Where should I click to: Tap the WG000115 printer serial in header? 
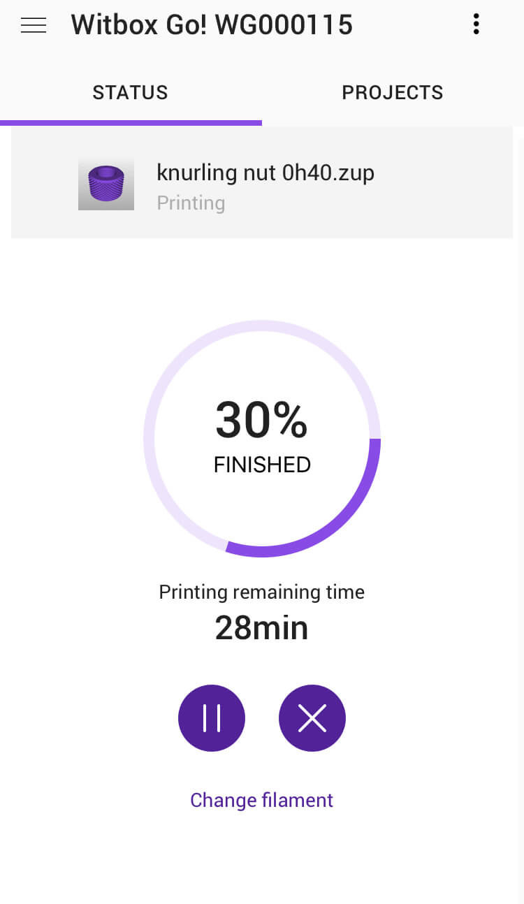tap(284, 25)
